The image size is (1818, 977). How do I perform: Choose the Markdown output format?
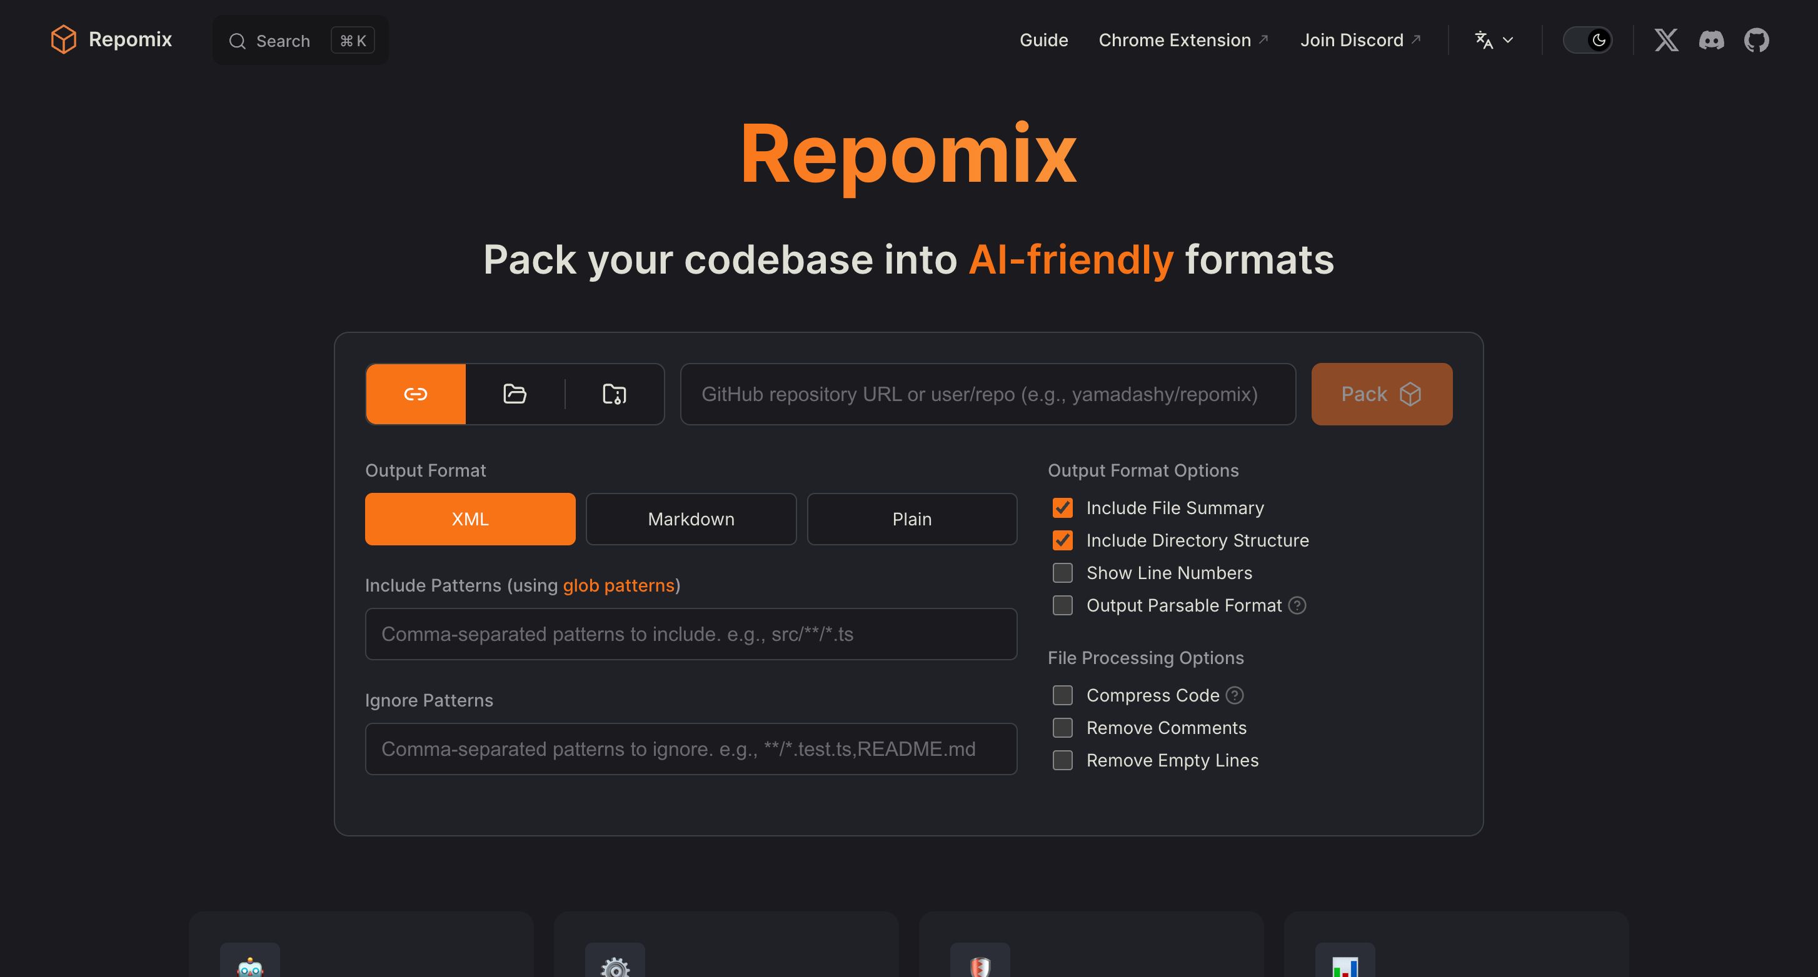click(x=691, y=519)
